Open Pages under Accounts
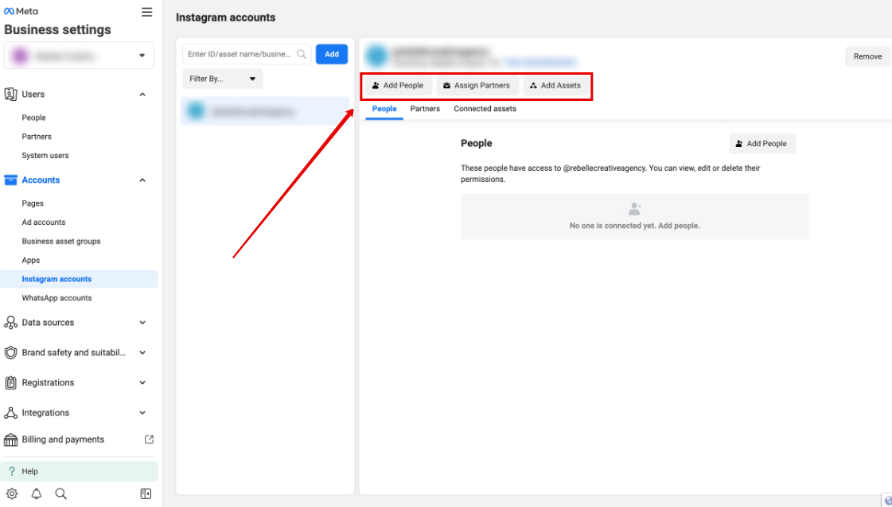 click(33, 203)
